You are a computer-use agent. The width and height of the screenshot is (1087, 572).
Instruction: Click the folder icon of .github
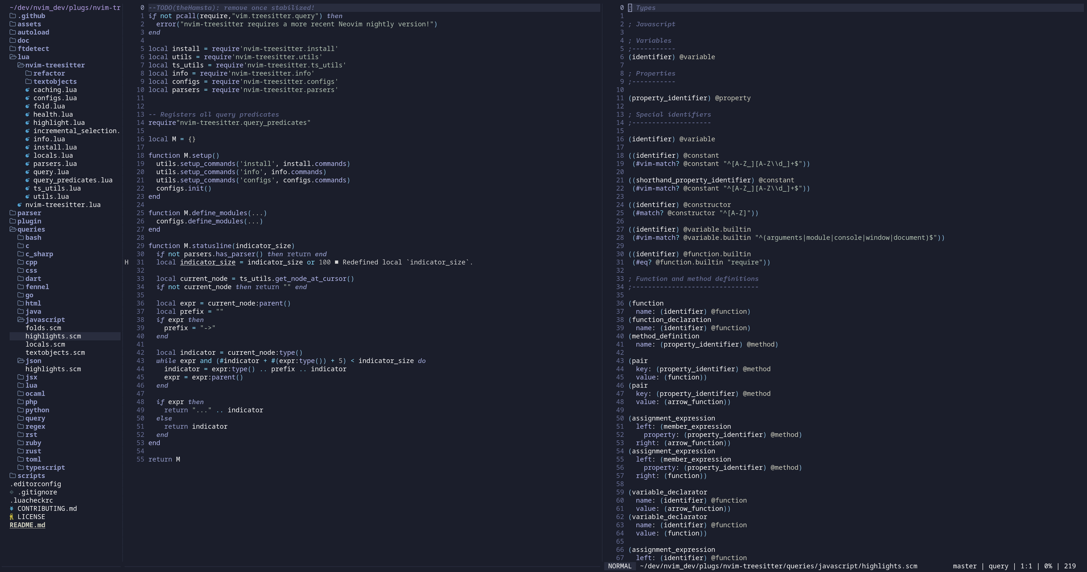tap(13, 16)
